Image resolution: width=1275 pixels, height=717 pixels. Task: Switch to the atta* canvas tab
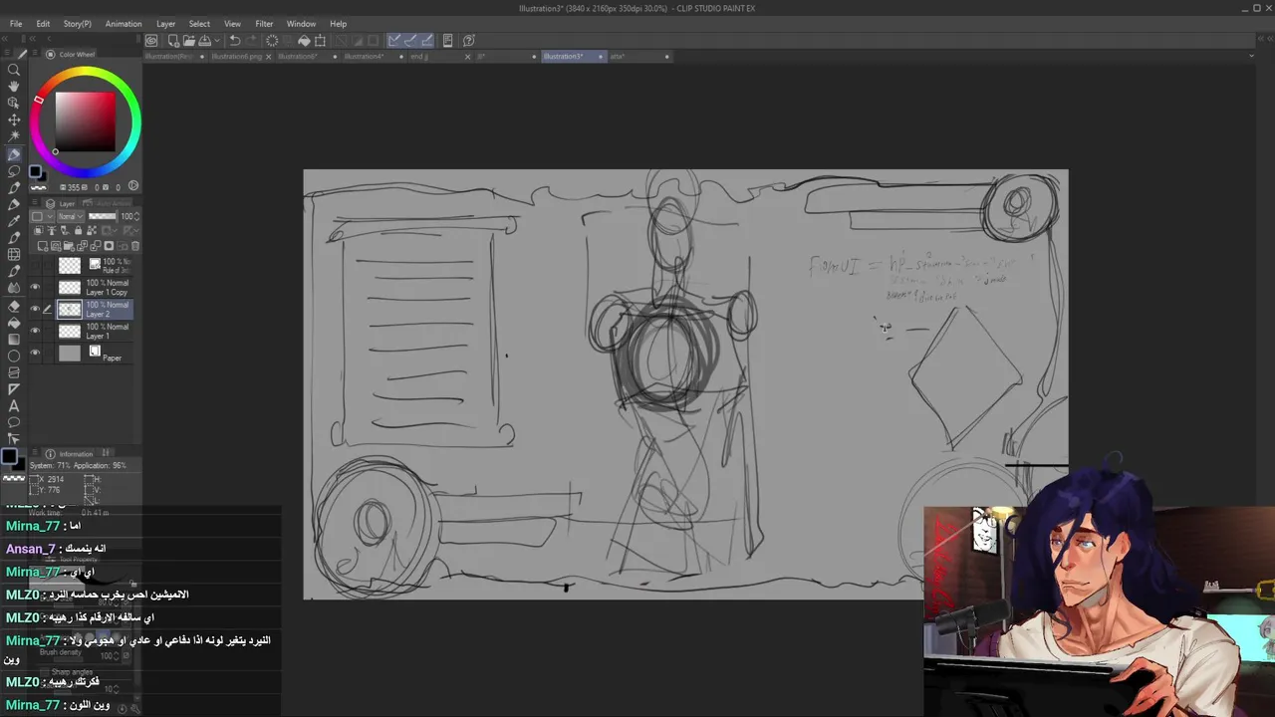click(x=637, y=57)
